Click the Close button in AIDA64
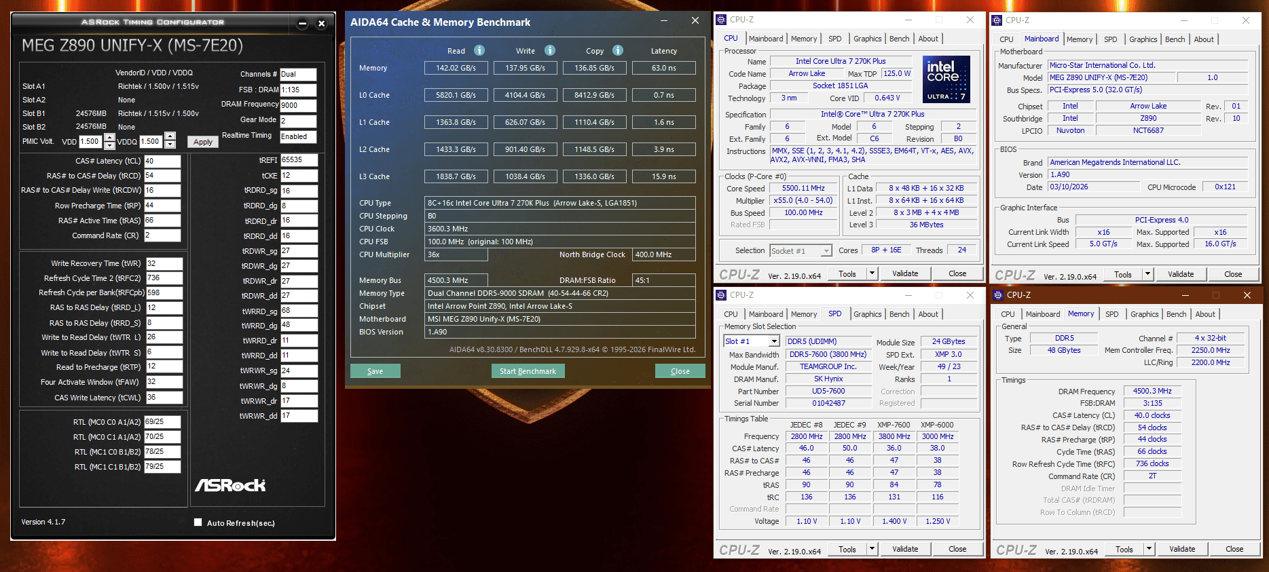The height and width of the screenshot is (572, 1269). [x=680, y=371]
